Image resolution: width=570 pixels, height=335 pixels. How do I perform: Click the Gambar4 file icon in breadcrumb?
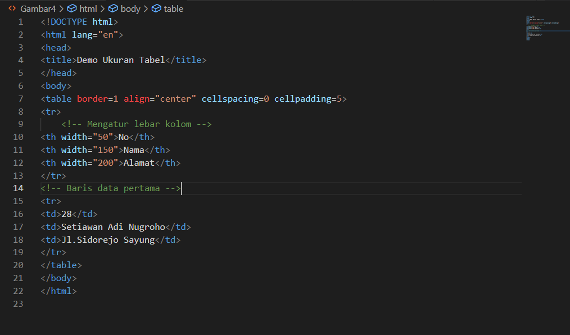[x=12, y=8]
